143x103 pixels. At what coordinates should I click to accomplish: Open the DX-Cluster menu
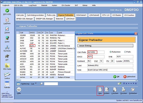(x=66, y=5)
